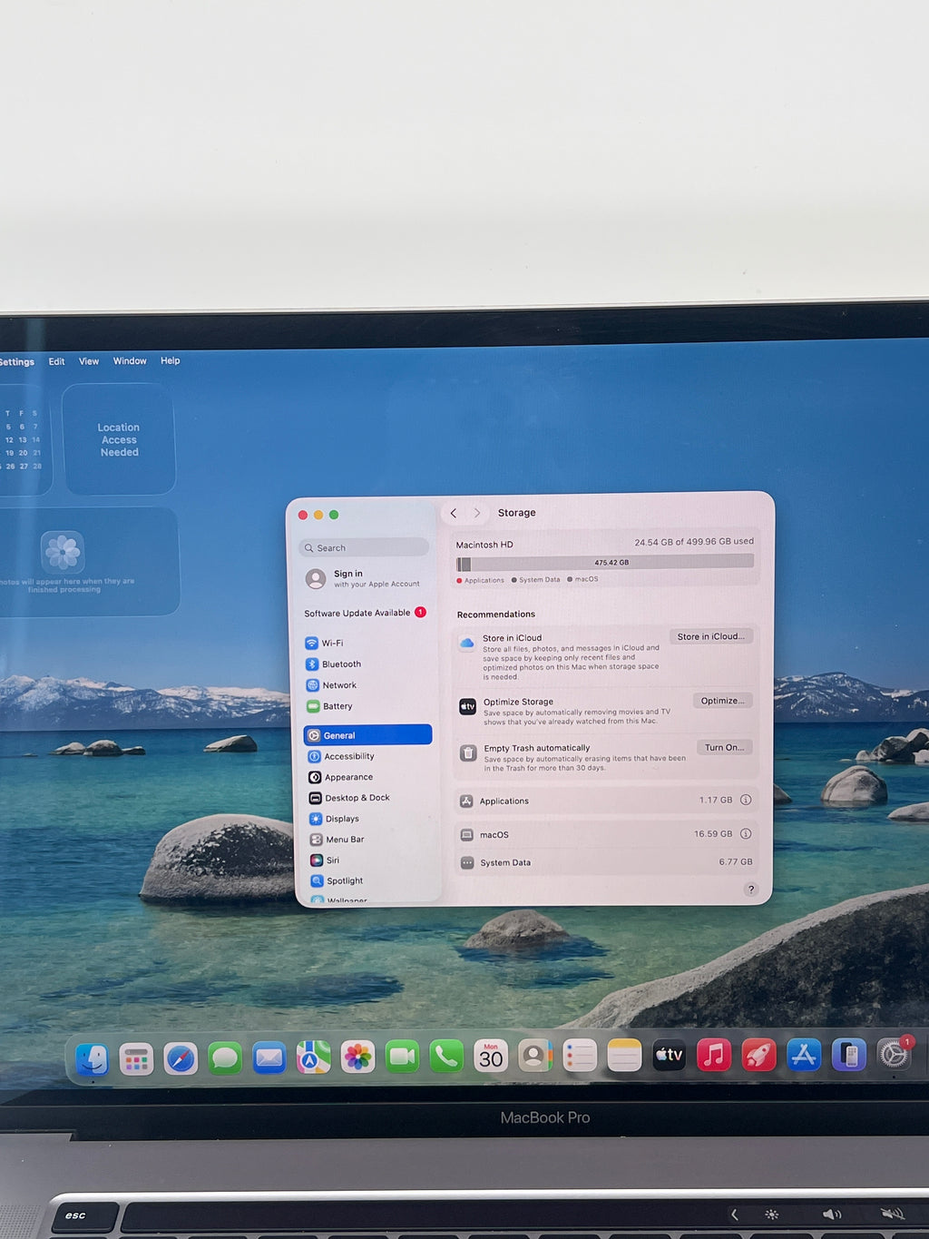Click the Turn On... button for Trash
Screen dimensions: 929x1239
tap(724, 747)
